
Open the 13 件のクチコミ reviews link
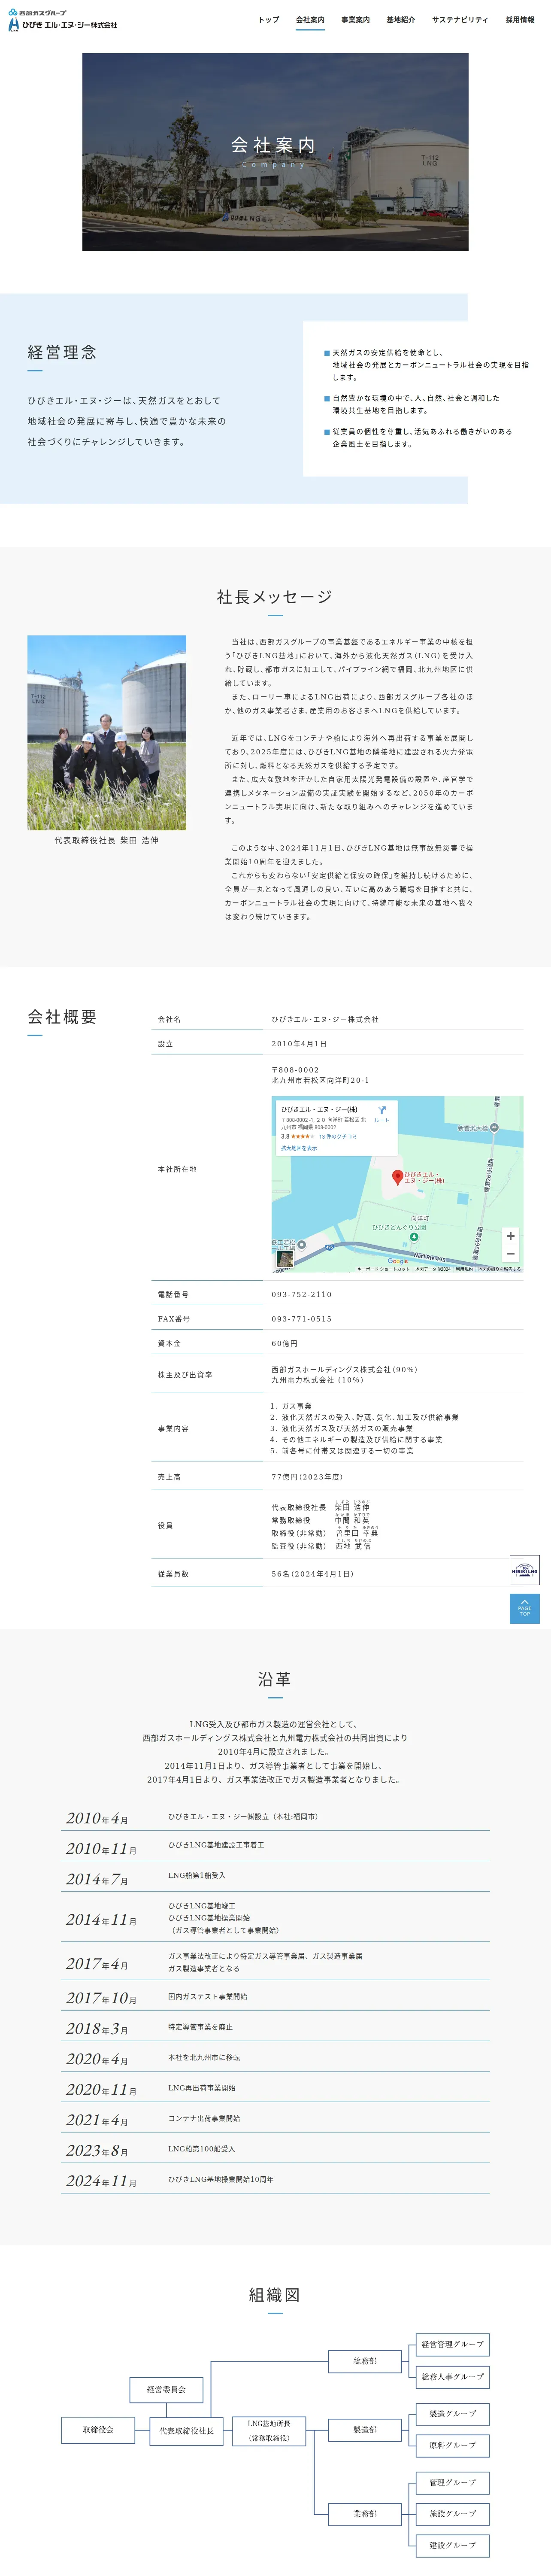[x=338, y=1137]
